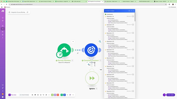This screenshot has width=177, height=99.
Task: Collapse Operation 4 with its arrow
Action: [114, 41]
